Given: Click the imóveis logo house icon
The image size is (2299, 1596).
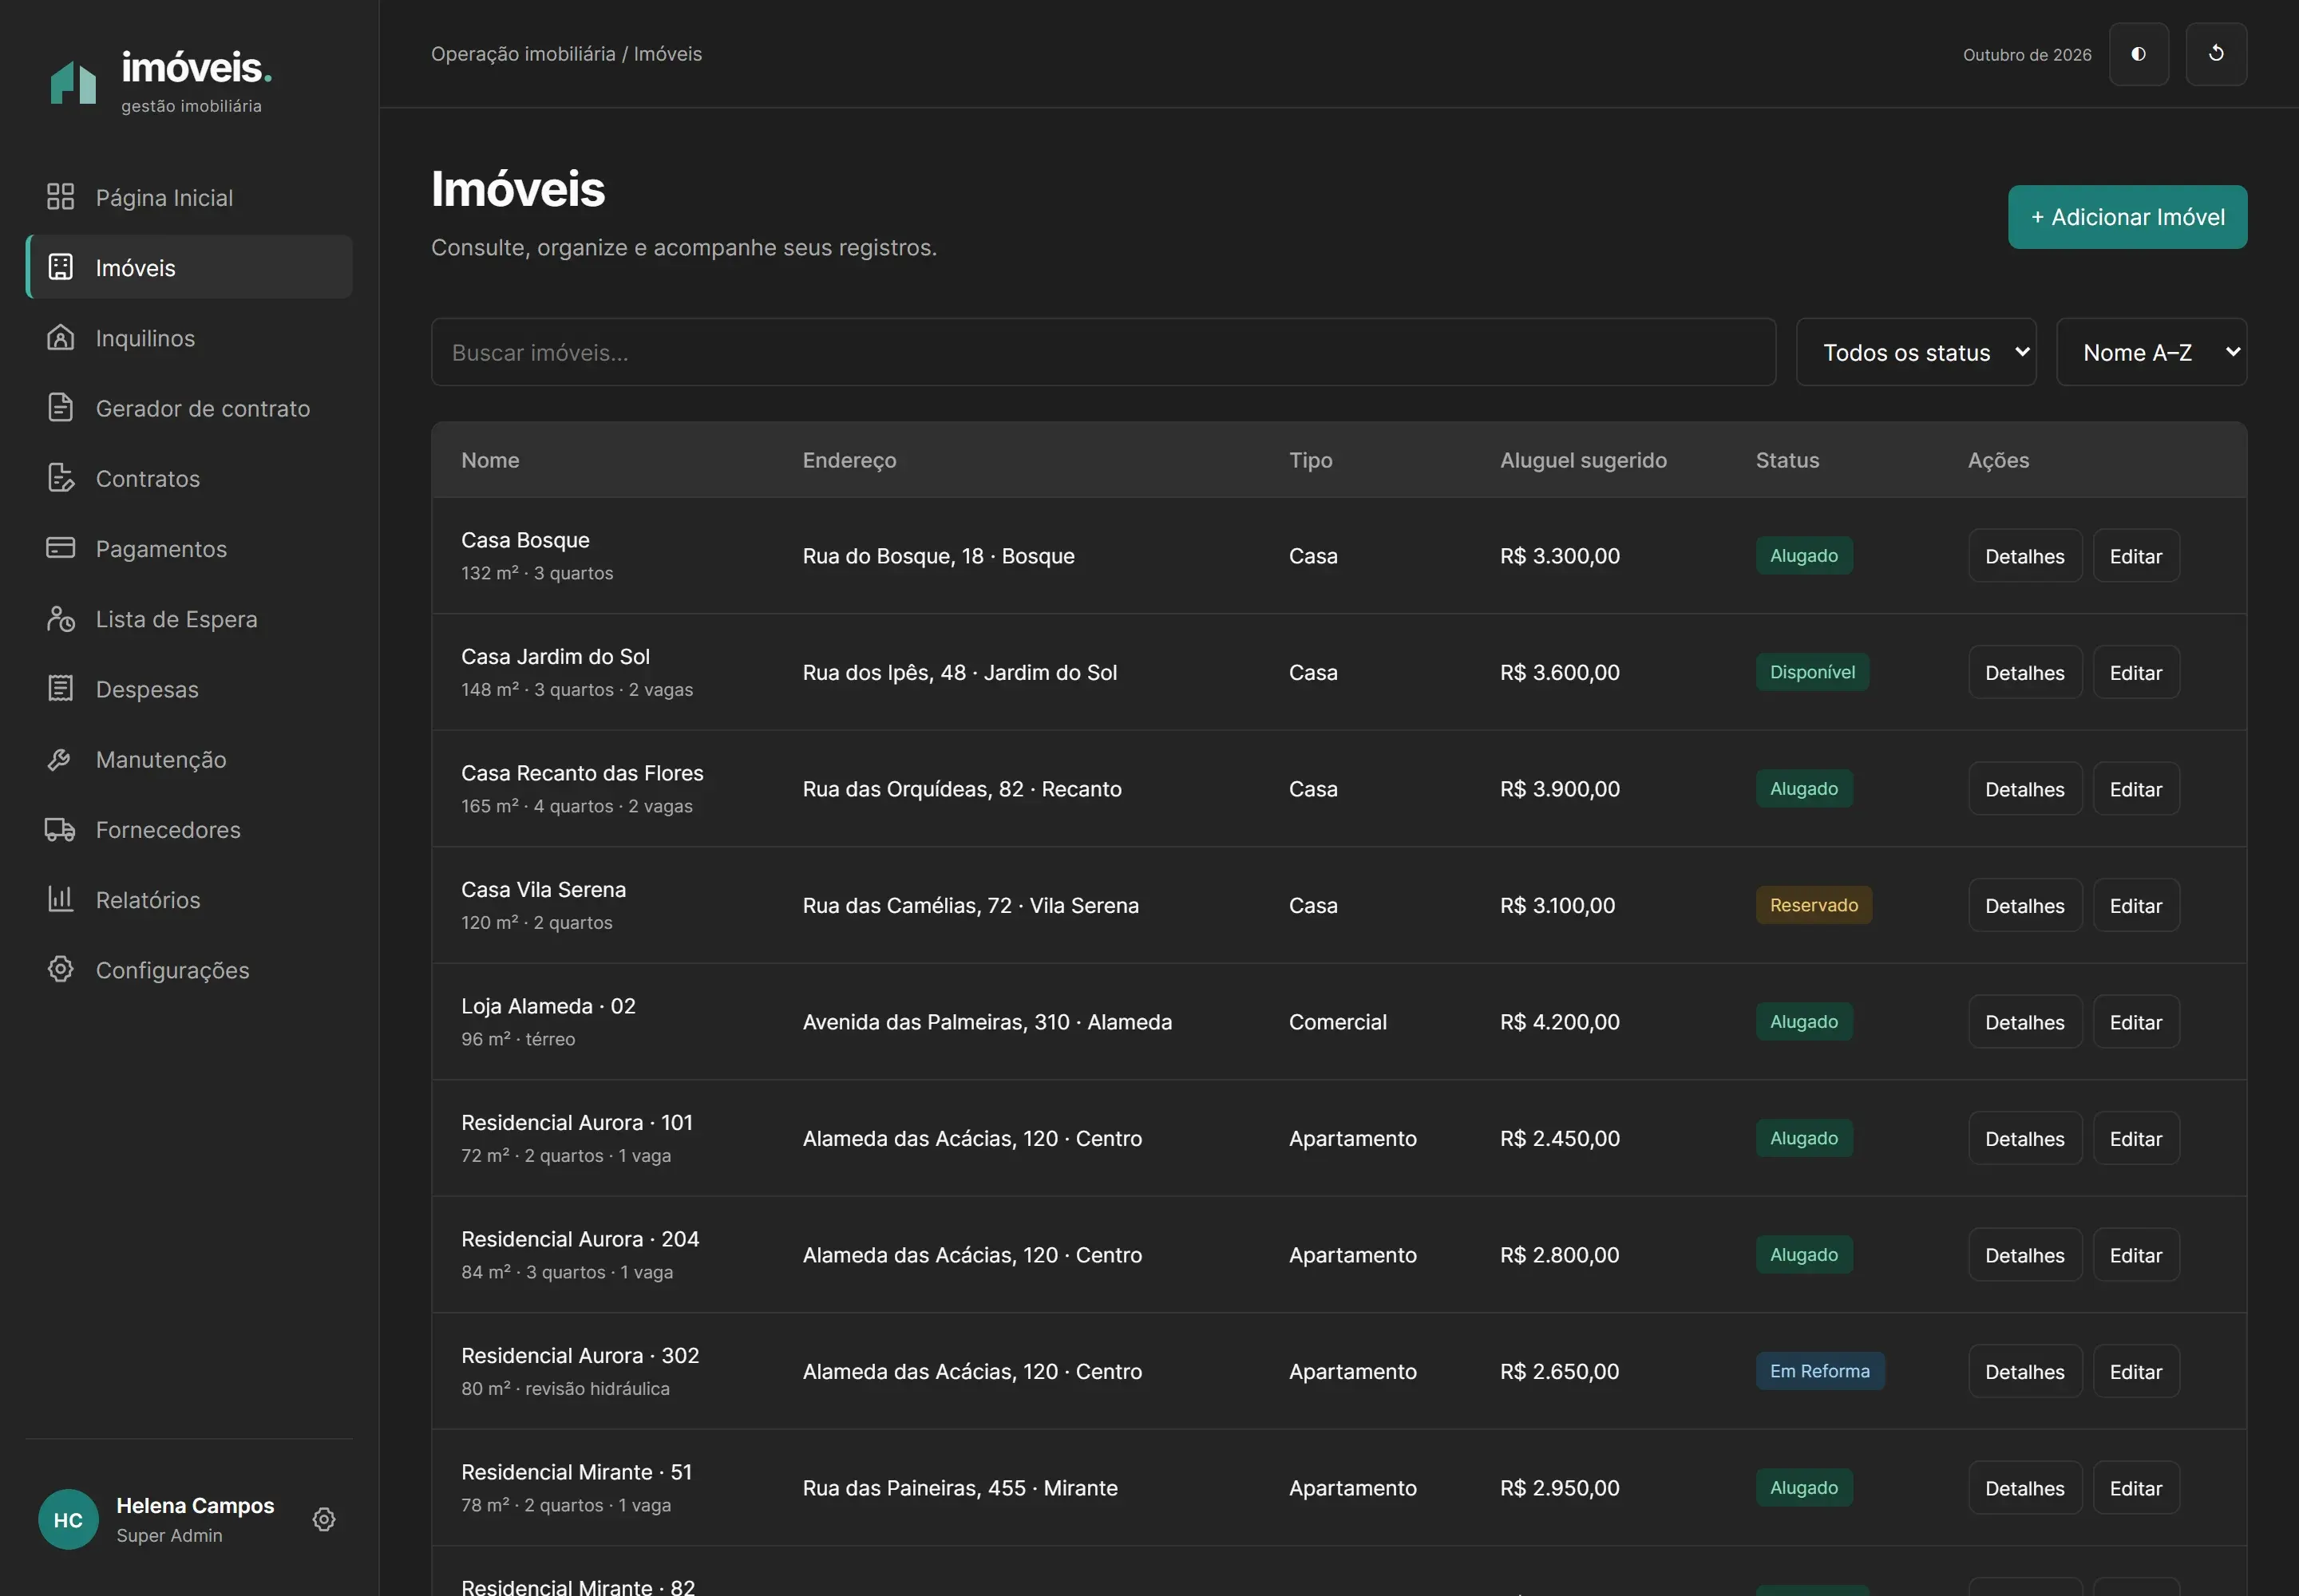Looking at the screenshot, I should click(x=73, y=82).
